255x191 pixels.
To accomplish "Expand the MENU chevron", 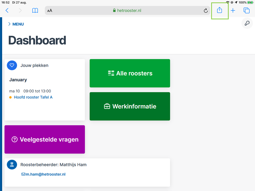I will [x=16, y=24].
